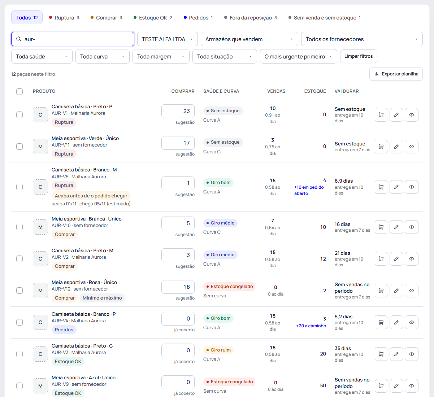
Task: Click pencil edit icon for Meia esportiva Verde
Action: point(396,147)
